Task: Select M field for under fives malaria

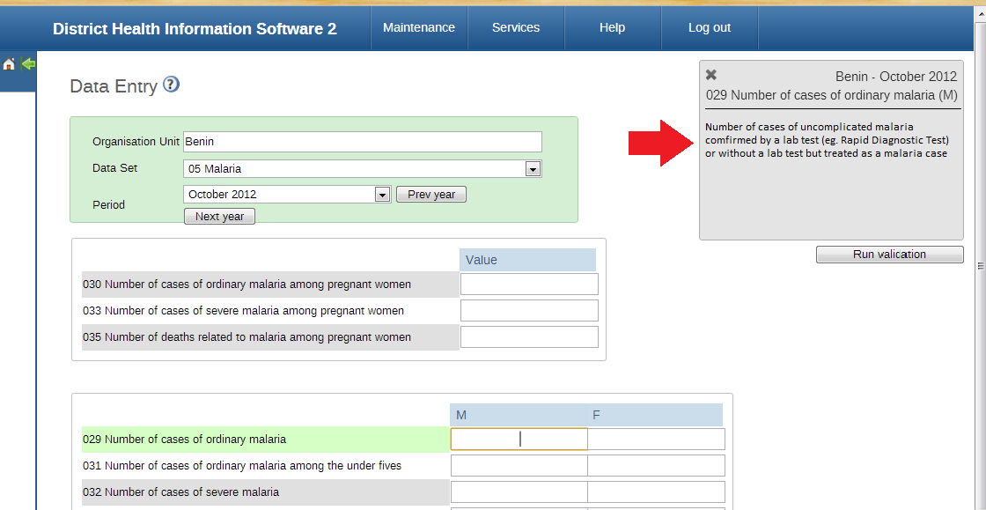Action: tap(519, 465)
